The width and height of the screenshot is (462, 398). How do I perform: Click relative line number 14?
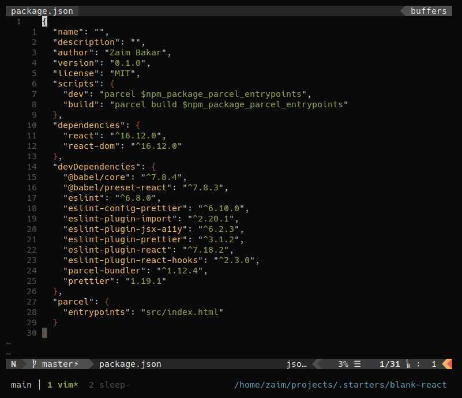(32, 167)
